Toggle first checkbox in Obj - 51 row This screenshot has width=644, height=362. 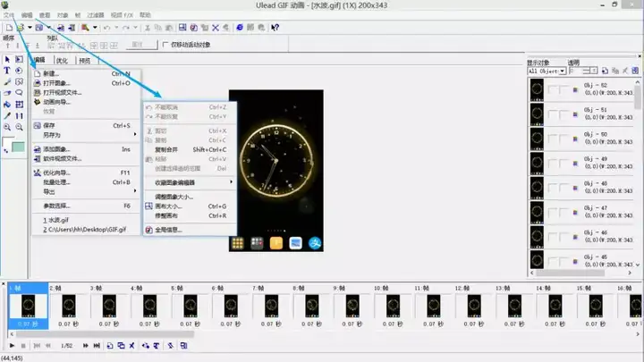(x=553, y=114)
